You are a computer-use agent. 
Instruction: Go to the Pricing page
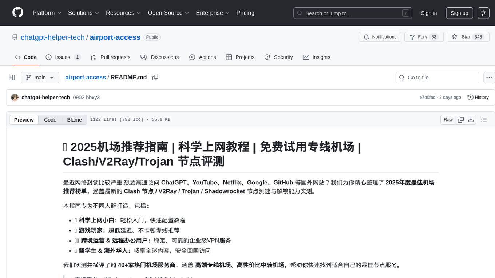pyautogui.click(x=245, y=13)
